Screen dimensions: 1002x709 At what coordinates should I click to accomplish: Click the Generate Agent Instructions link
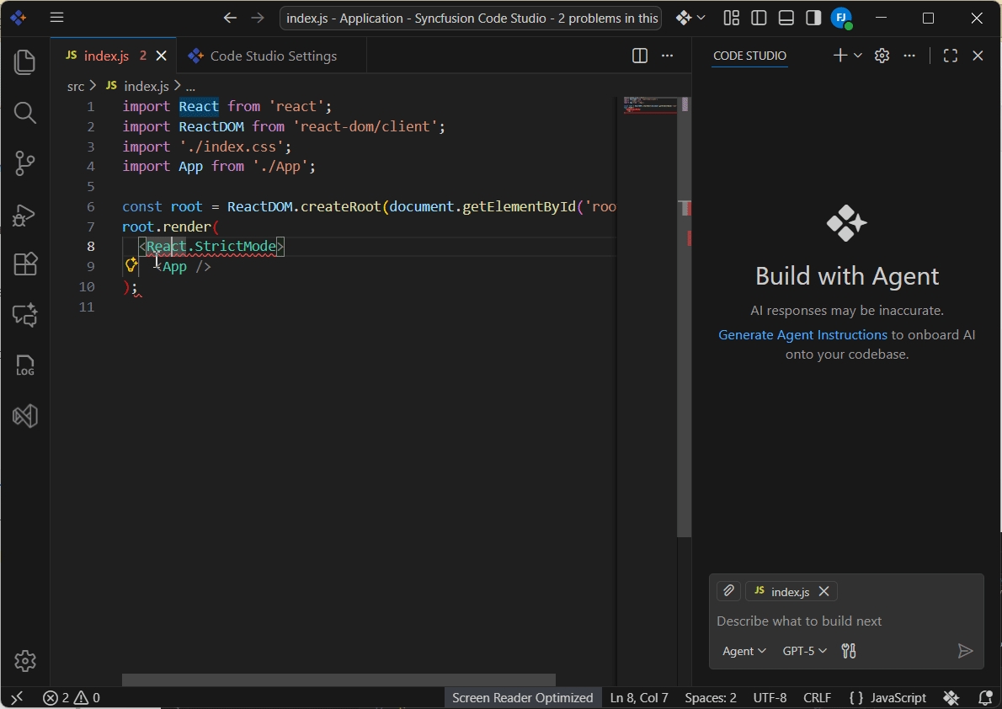(802, 335)
